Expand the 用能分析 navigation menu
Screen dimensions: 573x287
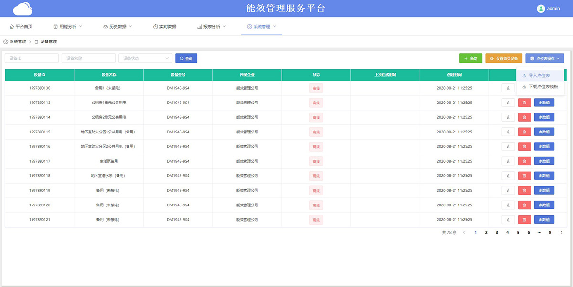click(68, 27)
